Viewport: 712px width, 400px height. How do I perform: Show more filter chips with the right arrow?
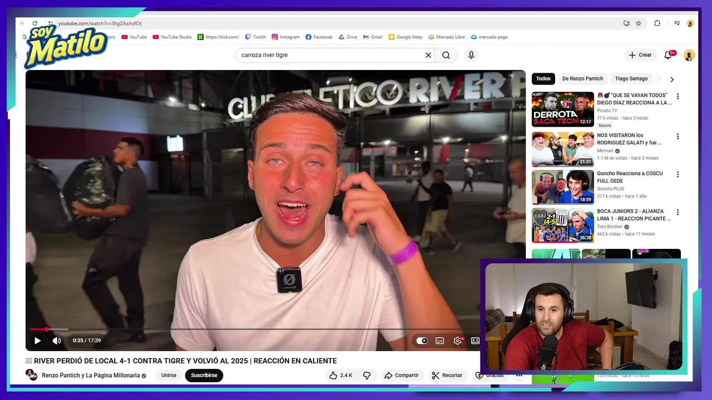pos(672,79)
